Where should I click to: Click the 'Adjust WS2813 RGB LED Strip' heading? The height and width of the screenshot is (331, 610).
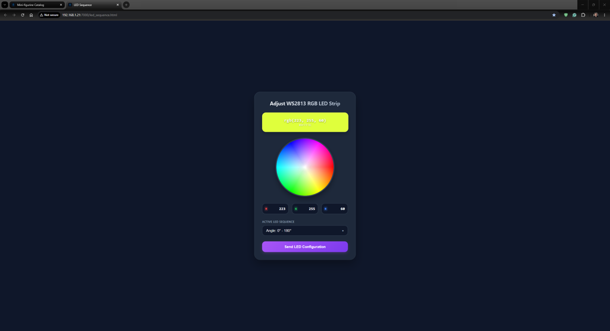tap(305, 104)
